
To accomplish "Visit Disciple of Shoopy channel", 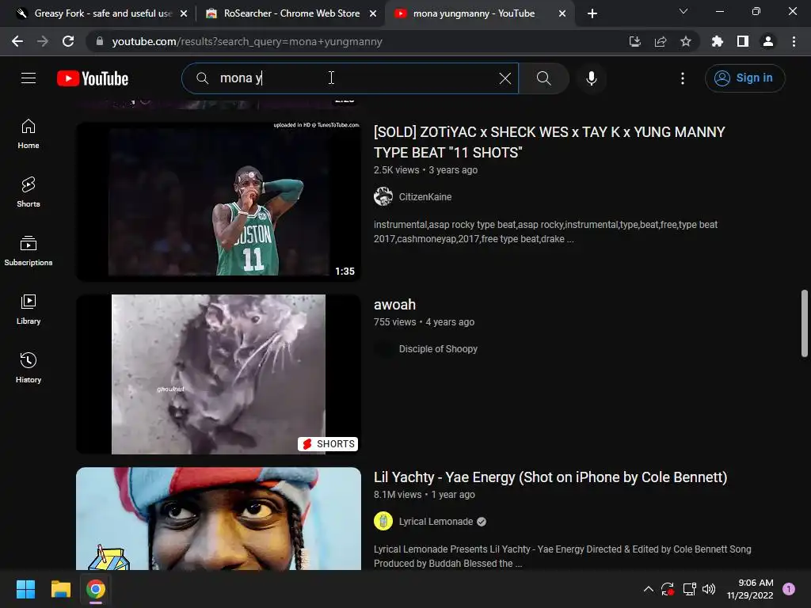I will pos(438,349).
